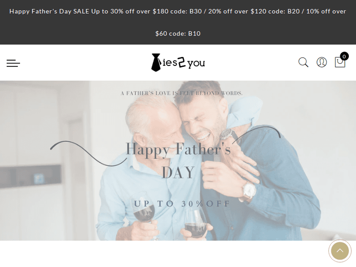This screenshot has height=267, width=356.
Task: Open the hamburger navigation menu
Action: click(x=13, y=63)
